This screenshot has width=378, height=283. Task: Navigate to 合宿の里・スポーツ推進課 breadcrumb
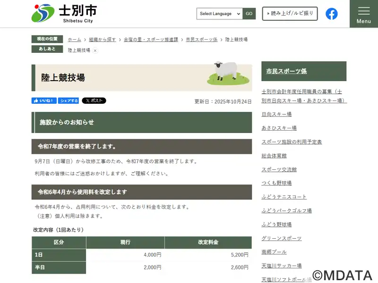tap(151, 40)
